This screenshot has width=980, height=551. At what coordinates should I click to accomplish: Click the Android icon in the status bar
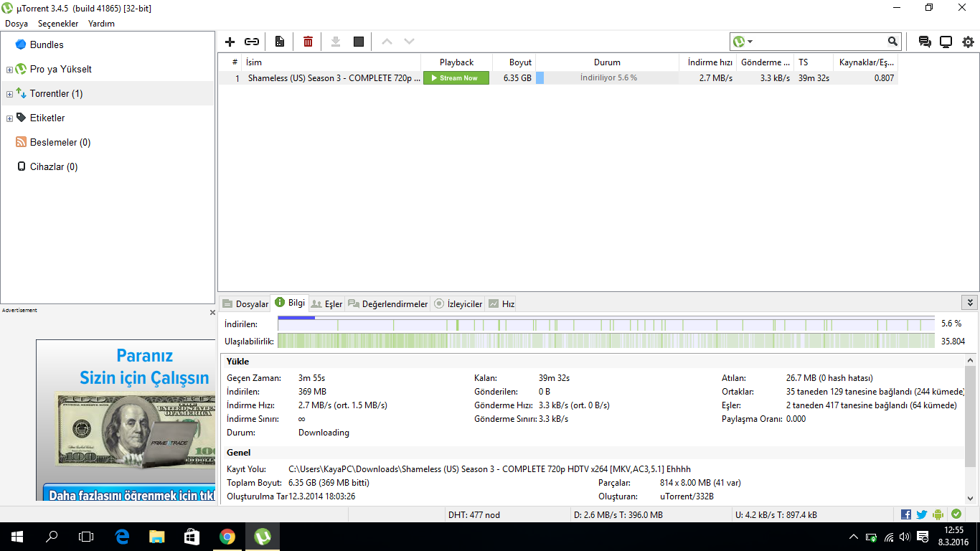tap(938, 514)
